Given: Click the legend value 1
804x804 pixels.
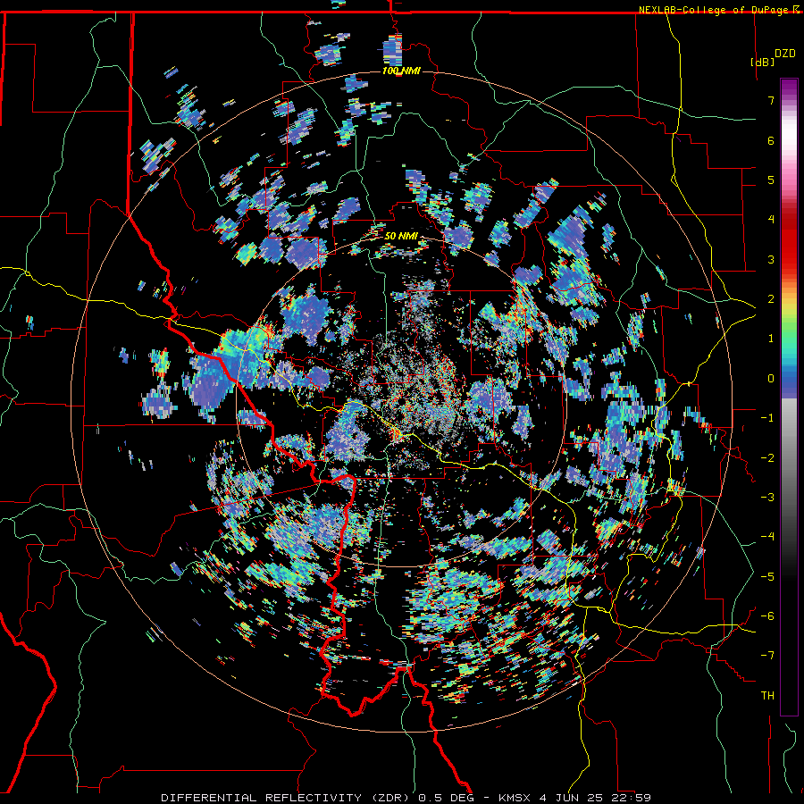Looking at the screenshot, I should coord(771,339).
